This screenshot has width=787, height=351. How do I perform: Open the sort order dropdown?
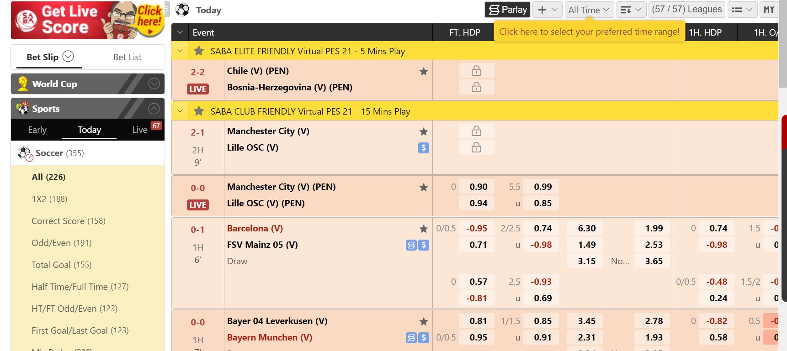click(631, 10)
